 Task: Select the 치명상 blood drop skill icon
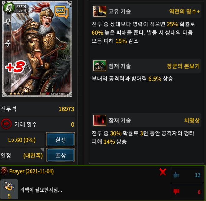point(100,120)
